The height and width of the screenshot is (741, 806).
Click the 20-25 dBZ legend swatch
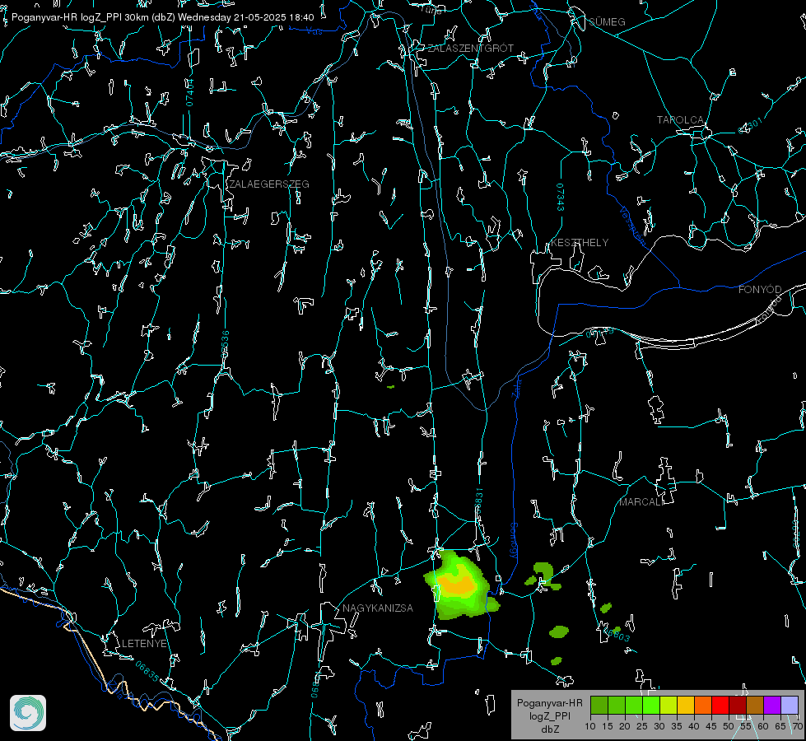tap(634, 705)
